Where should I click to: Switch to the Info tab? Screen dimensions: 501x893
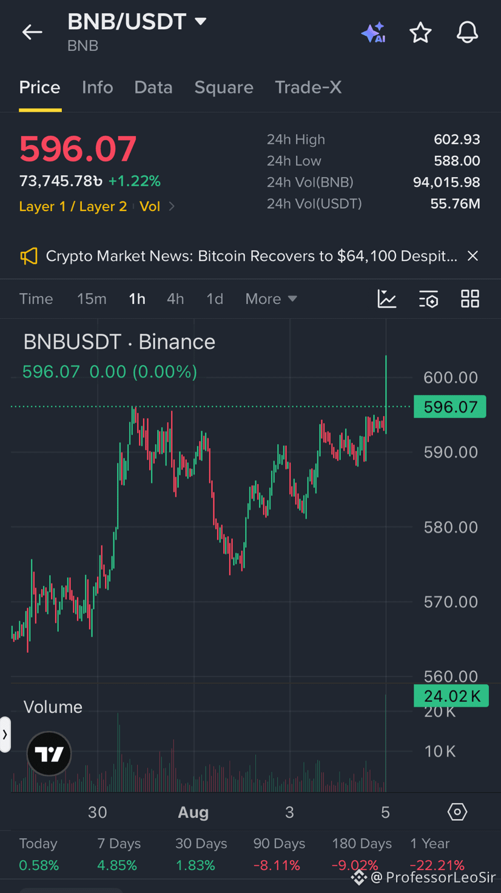click(98, 87)
